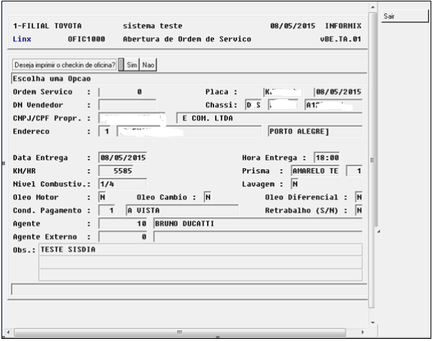Click the Endereco number field showing 1
432x341 pixels.
click(x=105, y=131)
